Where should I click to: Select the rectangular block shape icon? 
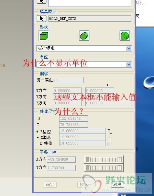coord(44,36)
